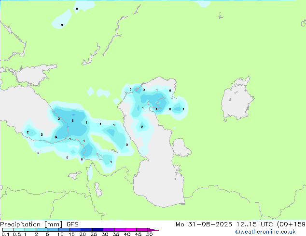Click the 20–25 mm legend color swatch
This screenshot has width=306, height=236.
point(86,230)
